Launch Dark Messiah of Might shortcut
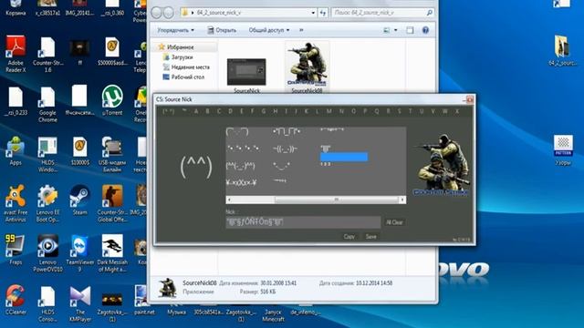The image size is (584, 328). [112, 253]
